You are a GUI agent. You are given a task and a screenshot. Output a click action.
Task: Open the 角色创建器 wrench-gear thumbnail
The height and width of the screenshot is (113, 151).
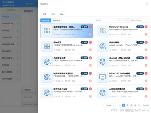coord(103,46)
